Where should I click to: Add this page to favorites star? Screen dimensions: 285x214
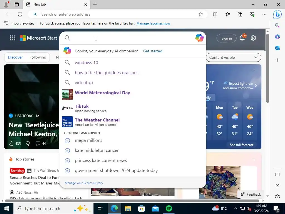(201, 14)
